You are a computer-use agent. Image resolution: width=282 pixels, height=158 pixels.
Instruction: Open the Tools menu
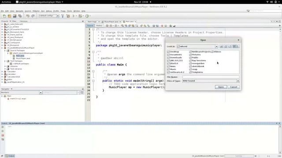coord(70,11)
